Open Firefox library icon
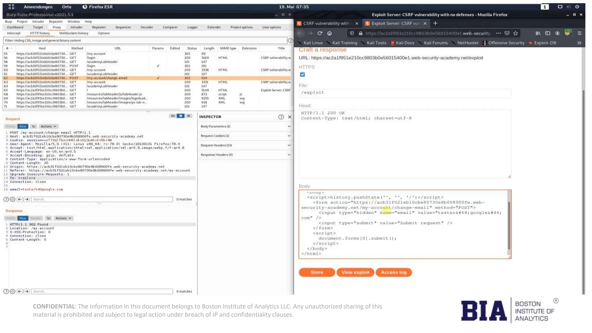 [538, 33]
